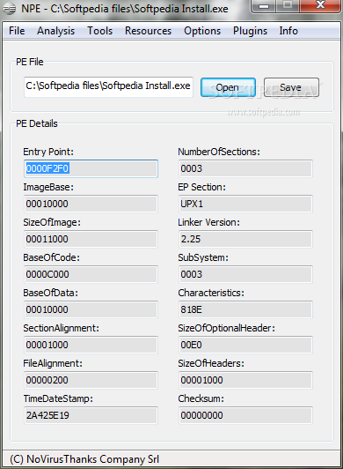Image resolution: width=343 pixels, height=469 pixels.
Task: Open the Options menu
Action: 202,31
